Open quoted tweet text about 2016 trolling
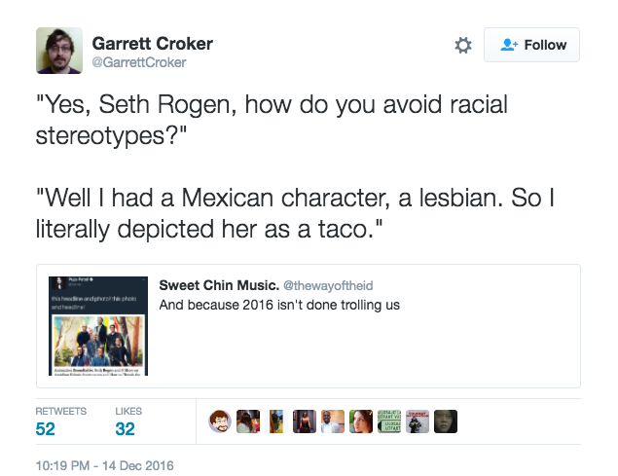 click(x=279, y=305)
